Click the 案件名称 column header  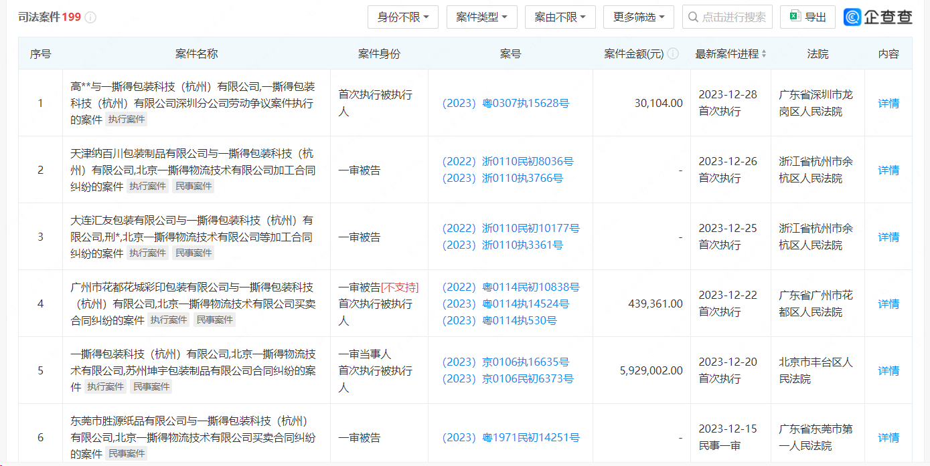pyautogui.click(x=196, y=53)
